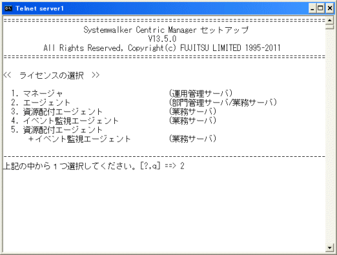This screenshot has width=337, height=255.
Task: Maximize the Telnet server1 window
Action: (x=320, y=8)
